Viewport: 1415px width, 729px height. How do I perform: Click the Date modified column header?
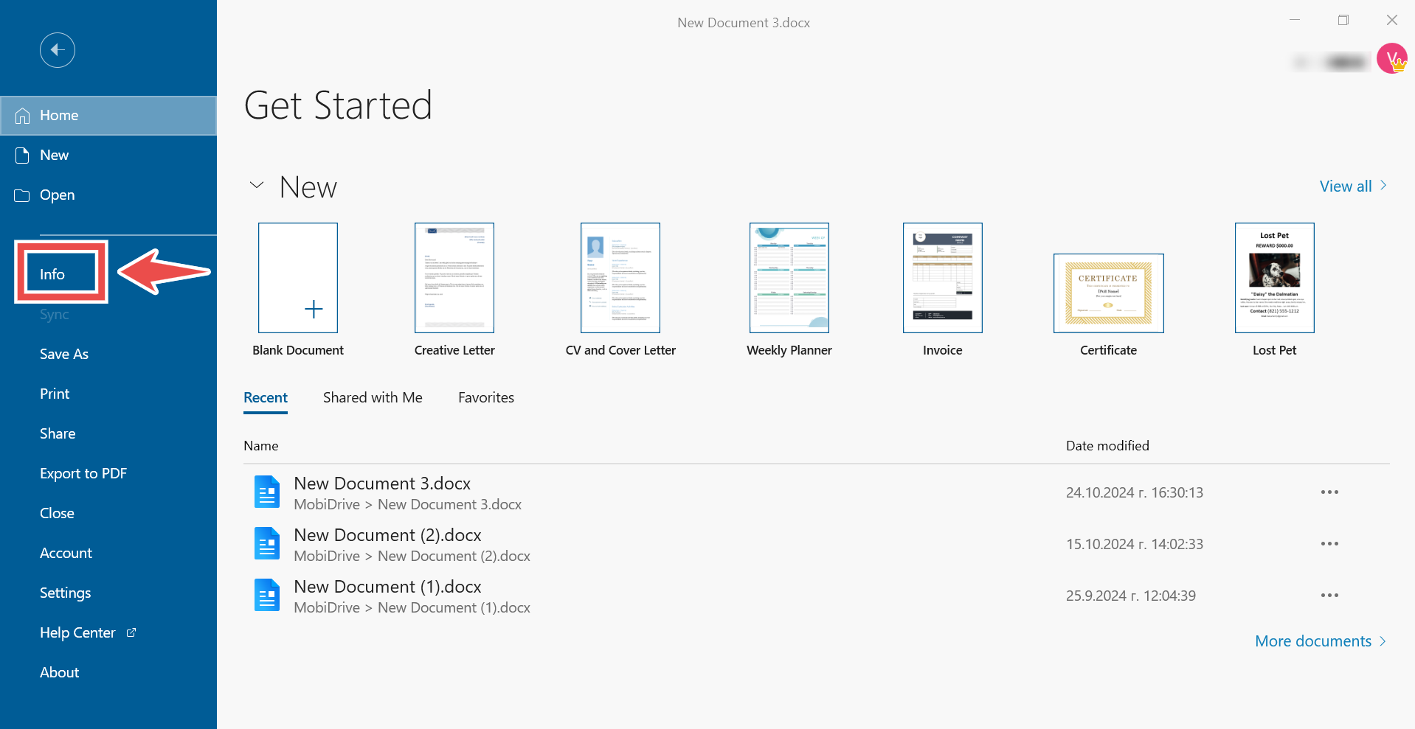click(1107, 446)
